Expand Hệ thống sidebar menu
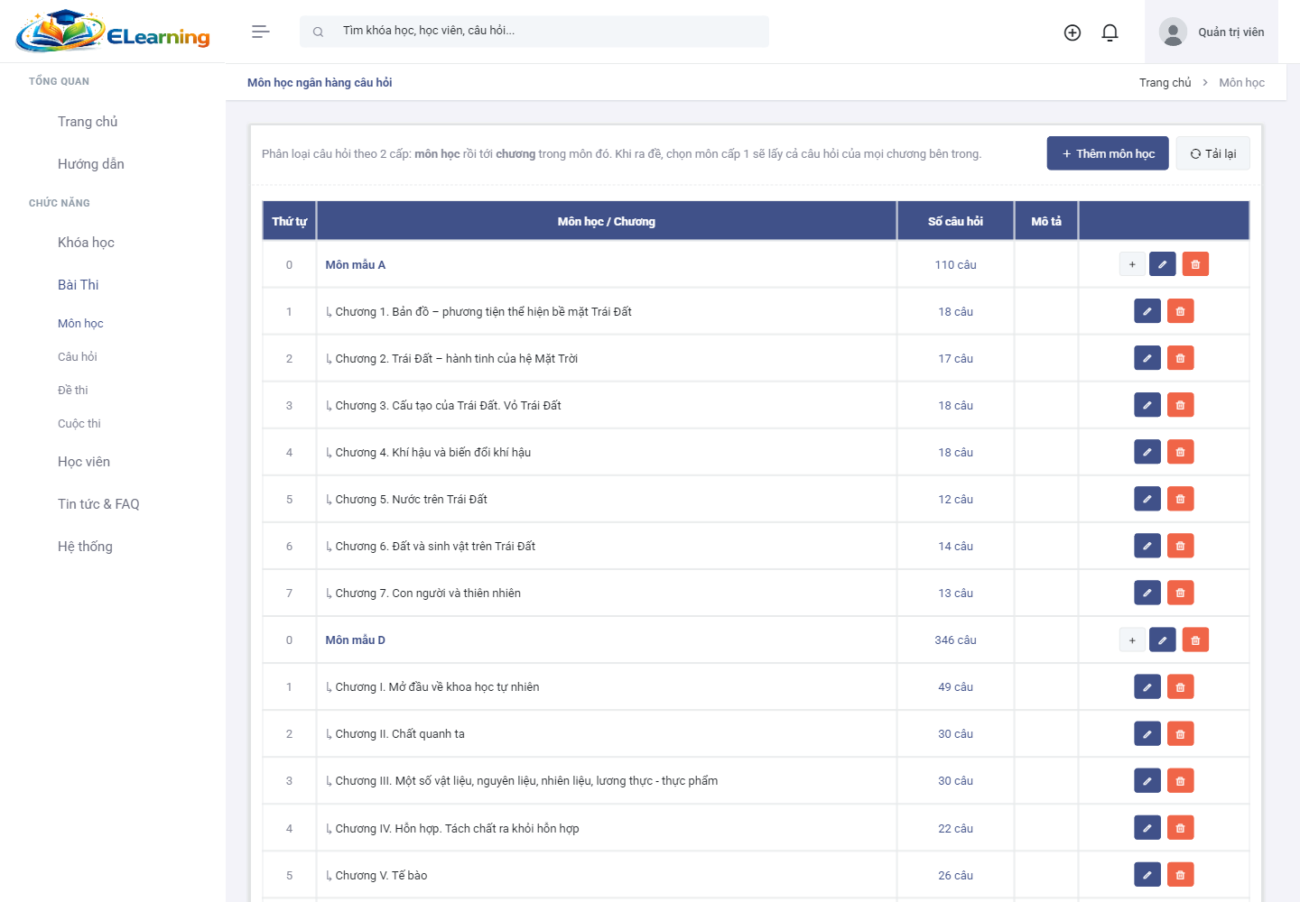Image resolution: width=1300 pixels, height=902 pixels. point(85,547)
